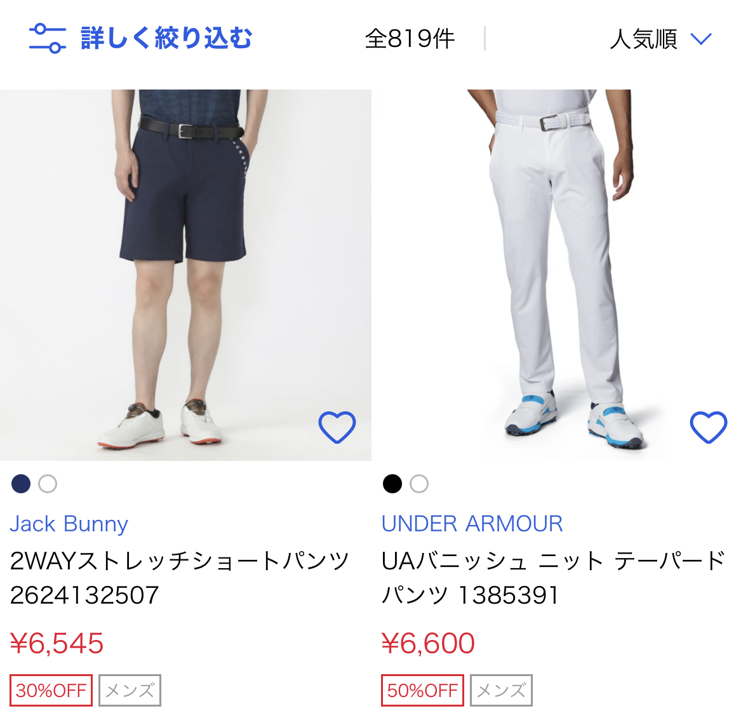Select white color swatch for Jack Bunny shorts

point(48,484)
